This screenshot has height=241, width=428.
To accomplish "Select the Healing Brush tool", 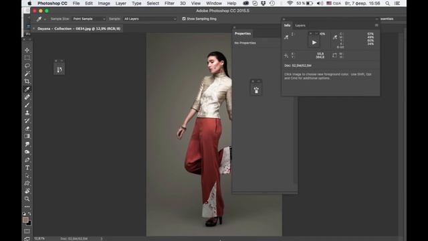I will tap(27, 97).
